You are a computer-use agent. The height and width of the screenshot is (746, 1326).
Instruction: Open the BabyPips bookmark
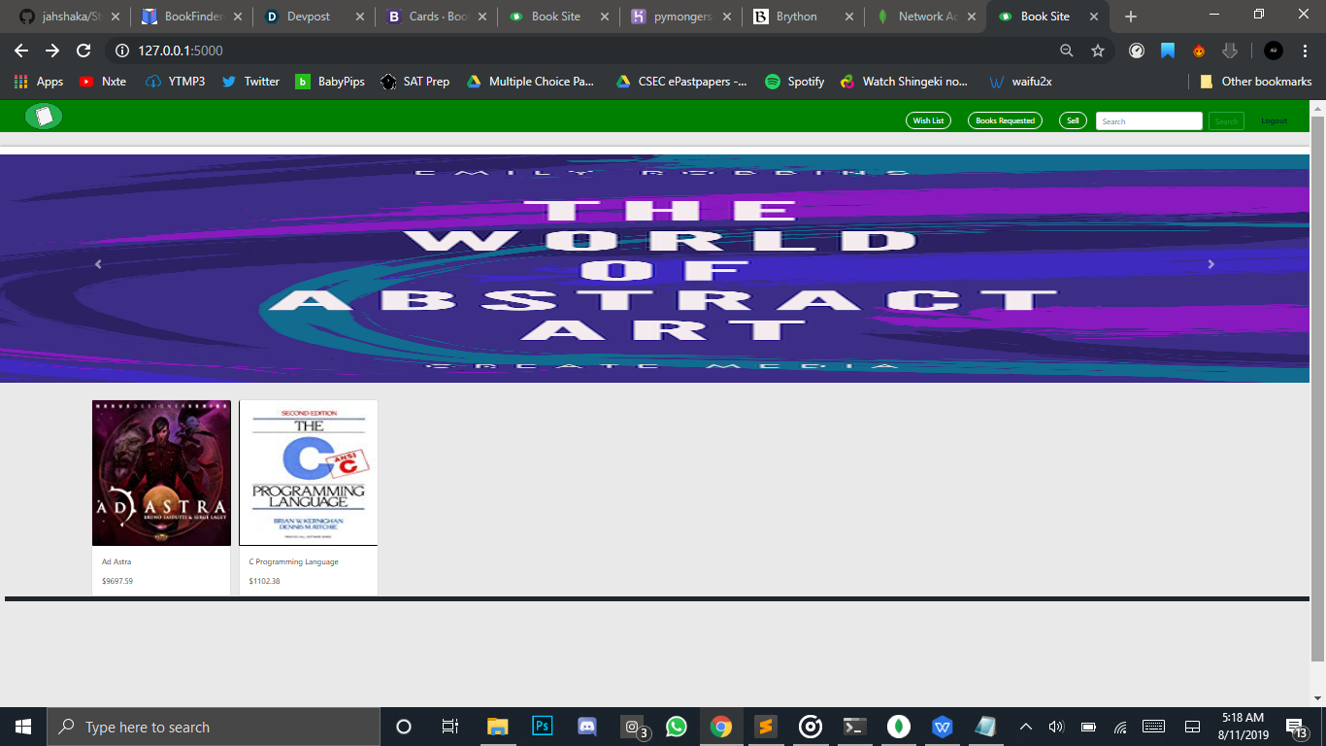tap(330, 82)
